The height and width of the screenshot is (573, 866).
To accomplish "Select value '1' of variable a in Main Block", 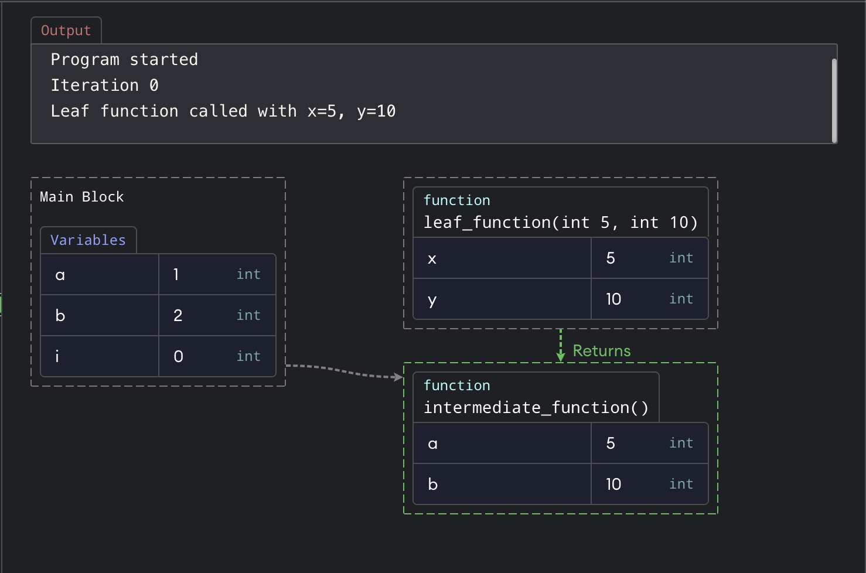I will (176, 274).
